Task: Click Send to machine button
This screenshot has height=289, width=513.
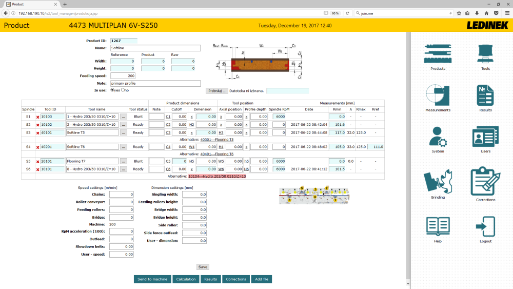Action: 152,279
